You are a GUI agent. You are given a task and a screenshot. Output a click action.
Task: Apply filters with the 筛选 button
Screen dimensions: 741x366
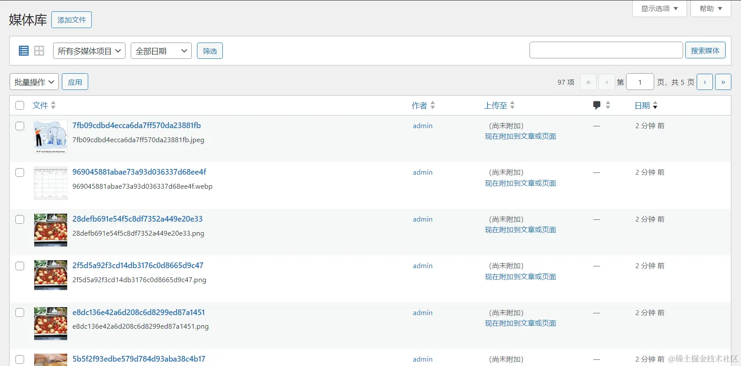point(210,51)
